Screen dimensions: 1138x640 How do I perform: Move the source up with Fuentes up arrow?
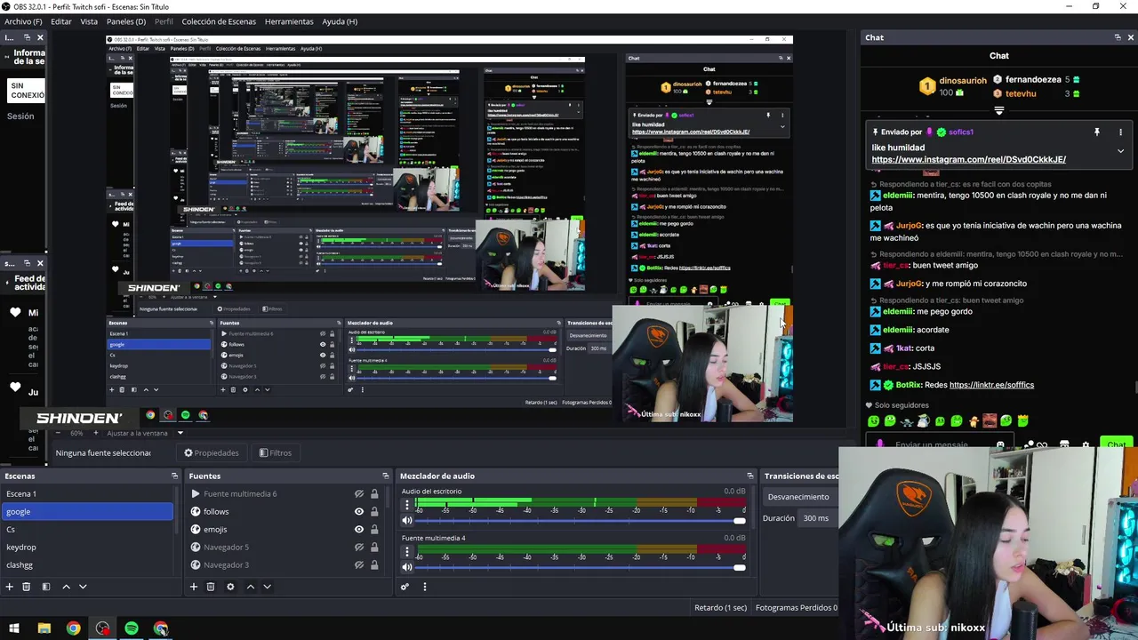[251, 587]
